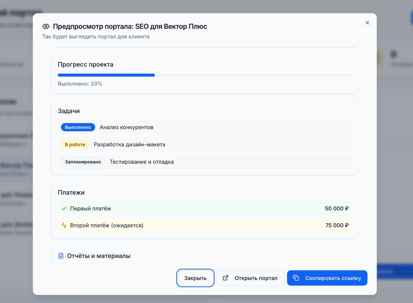The image size is (413, 303).
Task: Click the Второй платёж (ожидается) label
Action: 107,225
